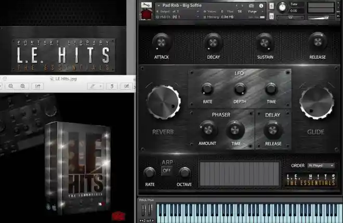Open the Purge dropdown menu
343x223 pixels.
click(x=256, y=11)
